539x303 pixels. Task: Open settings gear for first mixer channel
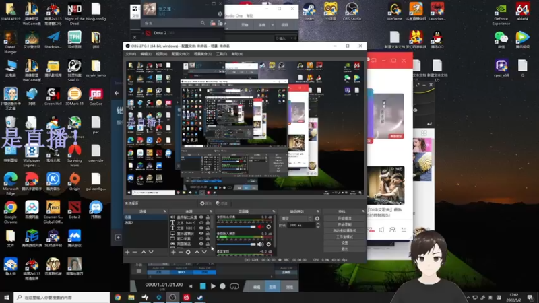click(x=268, y=227)
